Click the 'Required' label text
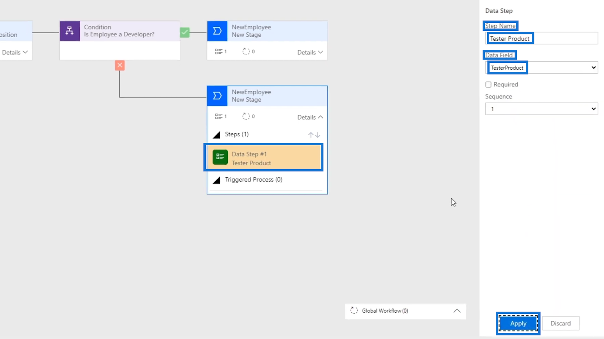 pyautogui.click(x=506, y=84)
